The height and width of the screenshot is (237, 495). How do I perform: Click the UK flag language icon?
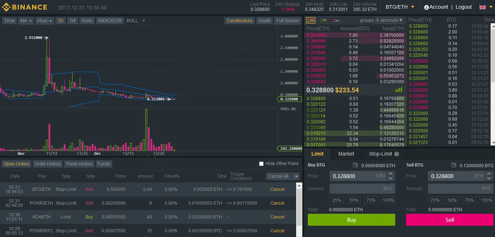[x=483, y=7]
